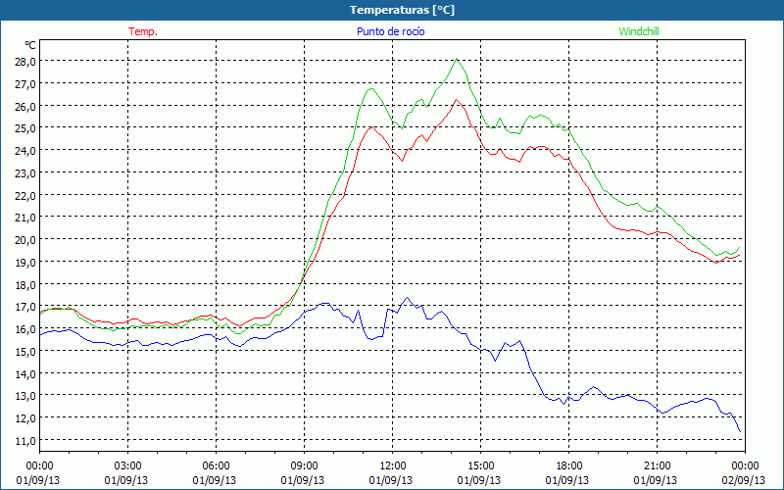784x490 pixels.
Task: Click the 18,0 y-axis value
Action: [25, 285]
